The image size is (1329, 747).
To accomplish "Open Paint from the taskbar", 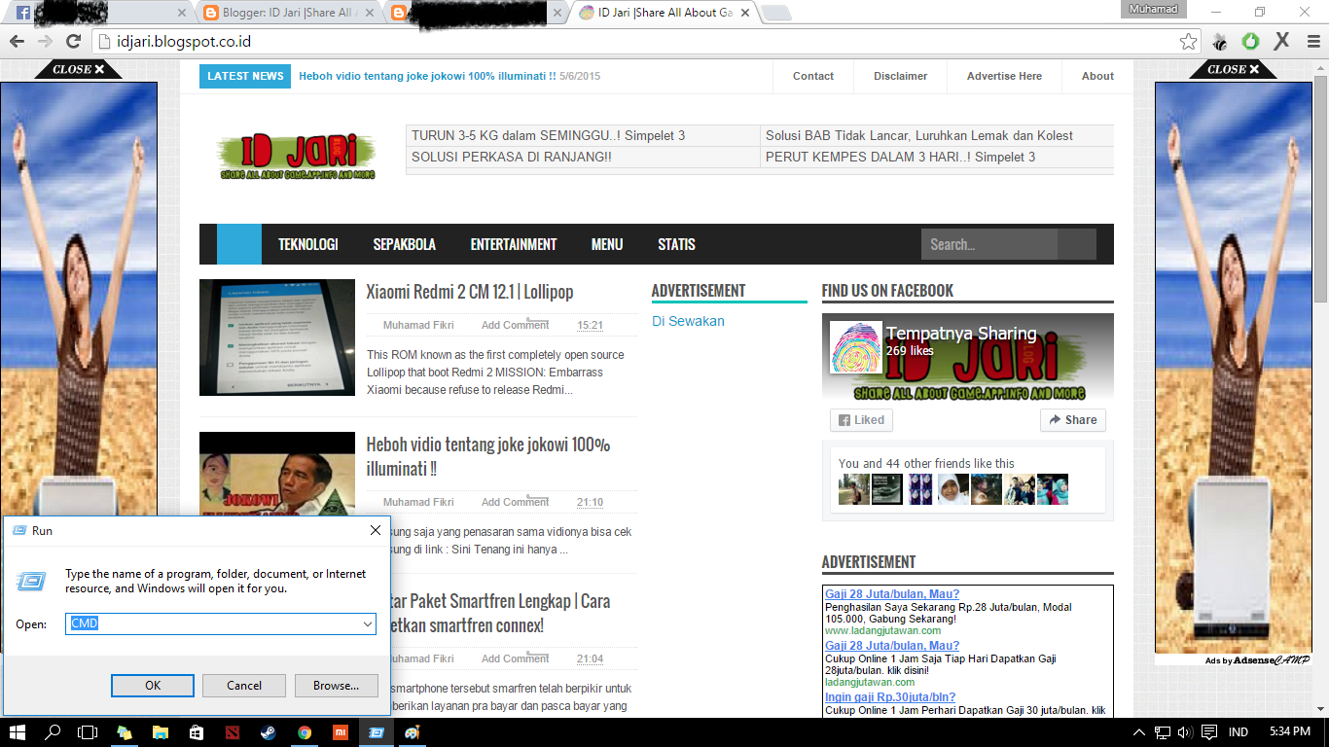I will [x=412, y=732].
